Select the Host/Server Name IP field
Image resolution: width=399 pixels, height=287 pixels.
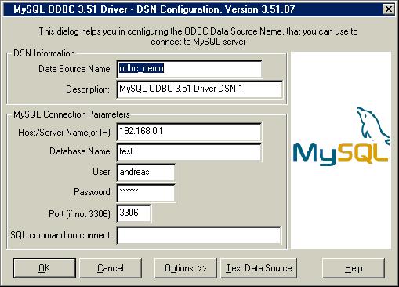[189, 132]
